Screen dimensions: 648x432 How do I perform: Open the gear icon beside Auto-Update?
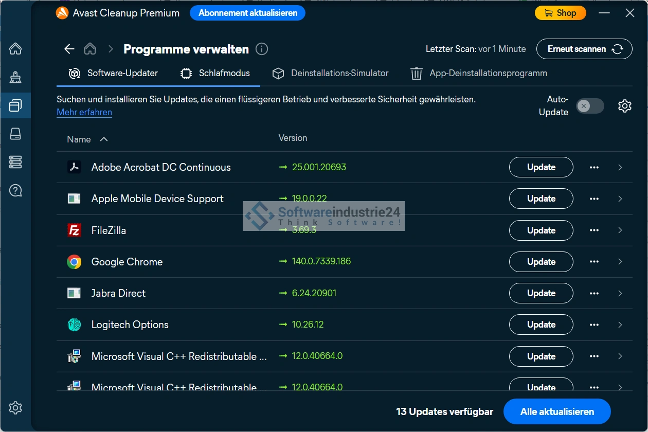click(624, 106)
